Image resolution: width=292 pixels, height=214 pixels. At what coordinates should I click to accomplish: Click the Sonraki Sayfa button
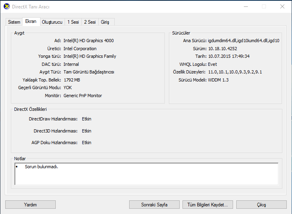pyautogui.click(x=154, y=205)
